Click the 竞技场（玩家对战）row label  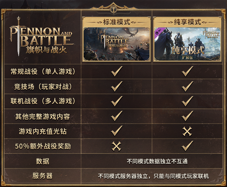[x=43, y=87]
